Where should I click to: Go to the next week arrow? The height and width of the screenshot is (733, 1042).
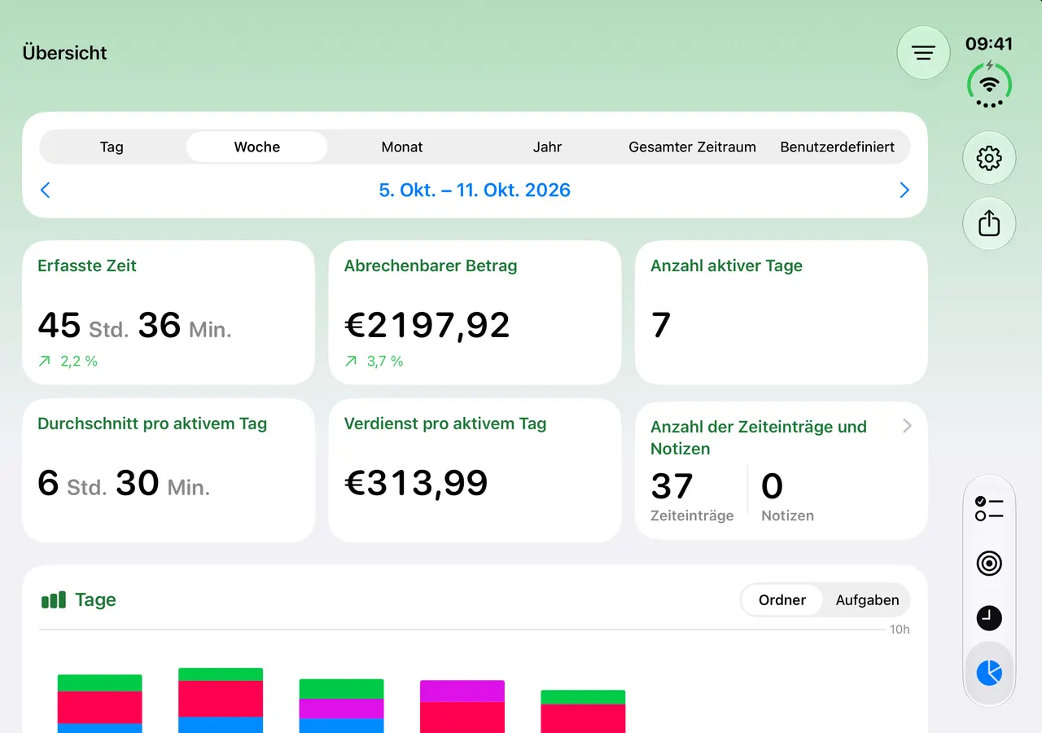point(904,190)
